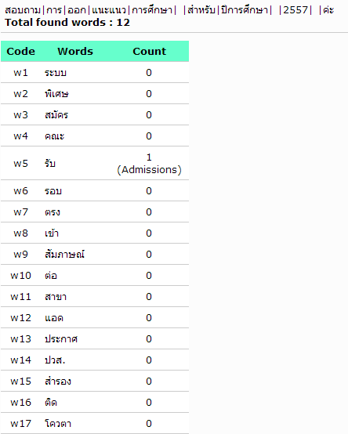Image resolution: width=348 pixels, height=434 pixels.
Task: Click the word สาขา in row w11
Action: coord(56,297)
